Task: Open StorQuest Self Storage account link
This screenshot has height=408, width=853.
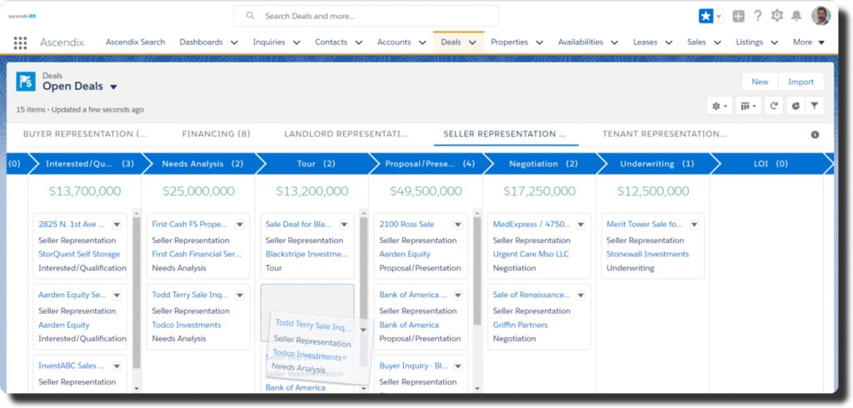Action: (x=79, y=254)
